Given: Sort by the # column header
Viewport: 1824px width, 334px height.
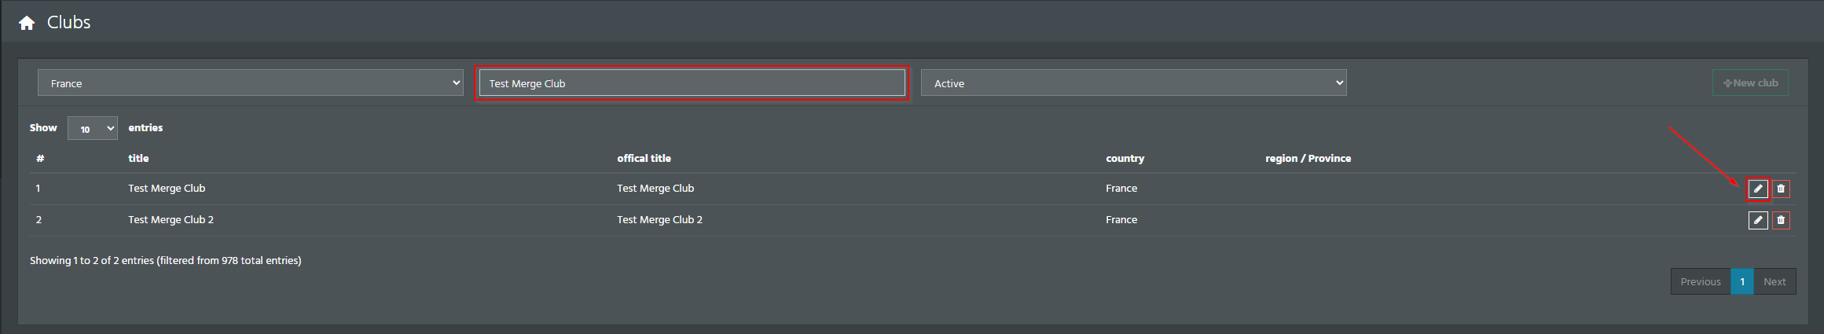Looking at the screenshot, I should (x=39, y=158).
